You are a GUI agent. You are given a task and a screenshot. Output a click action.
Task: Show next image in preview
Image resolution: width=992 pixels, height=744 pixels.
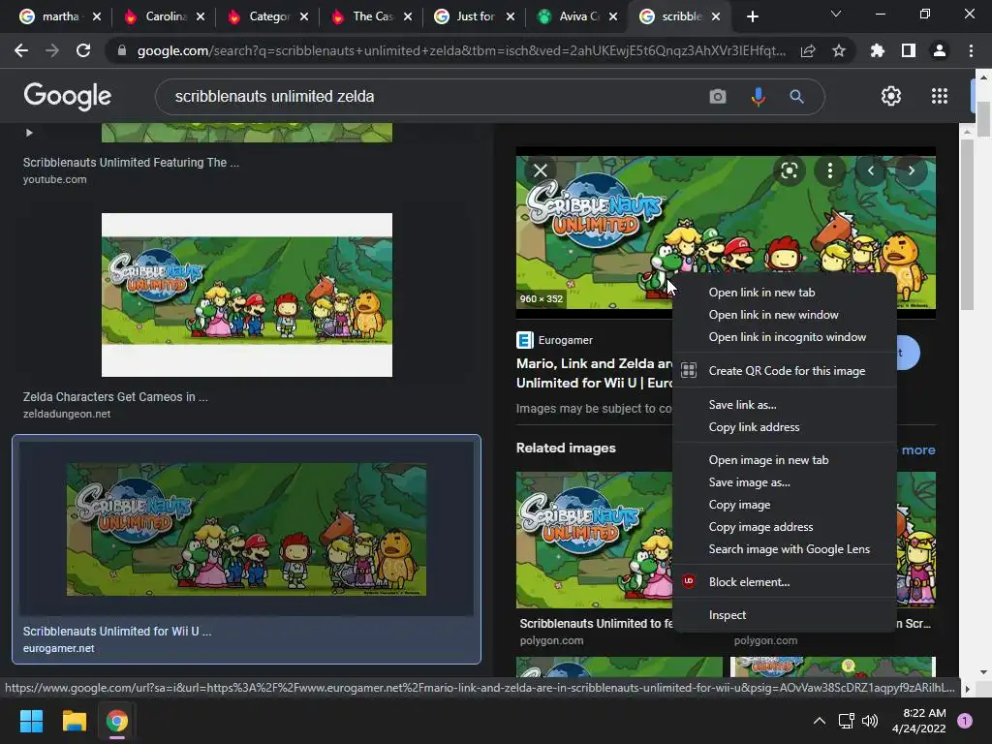pos(911,170)
